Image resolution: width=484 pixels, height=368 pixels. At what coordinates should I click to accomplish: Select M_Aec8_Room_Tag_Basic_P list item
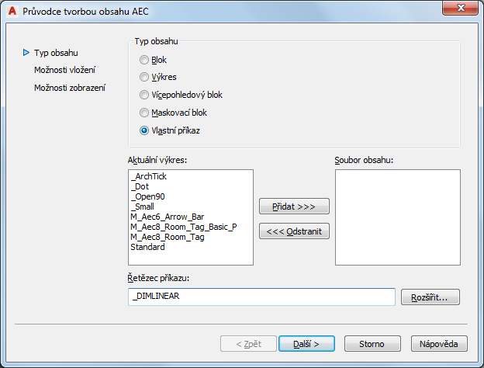tap(183, 227)
